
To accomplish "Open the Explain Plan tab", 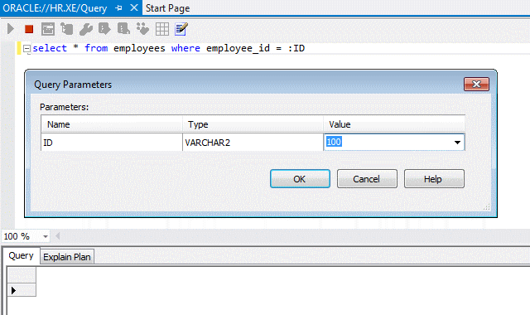I will click(x=67, y=257).
